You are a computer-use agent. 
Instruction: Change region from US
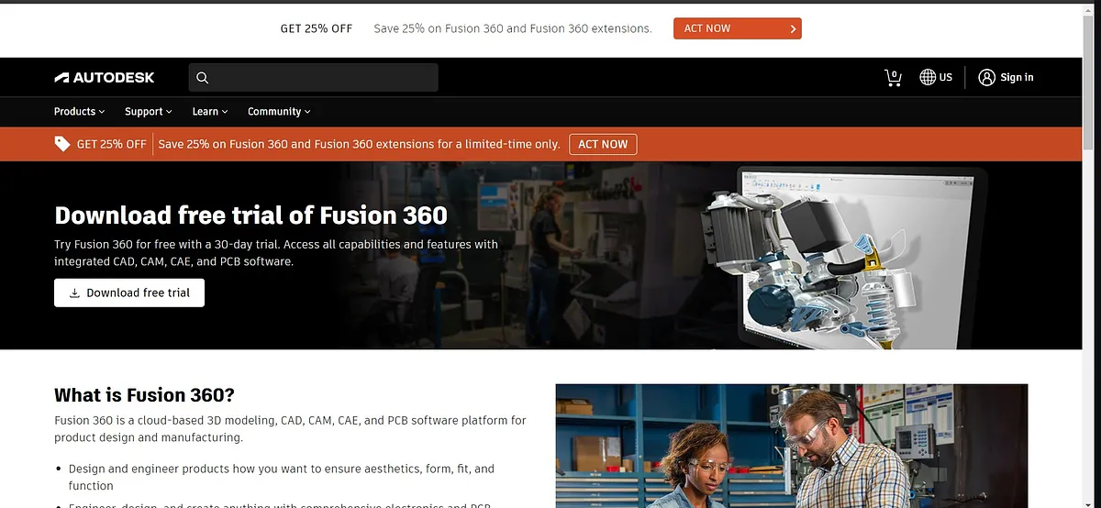tap(936, 78)
